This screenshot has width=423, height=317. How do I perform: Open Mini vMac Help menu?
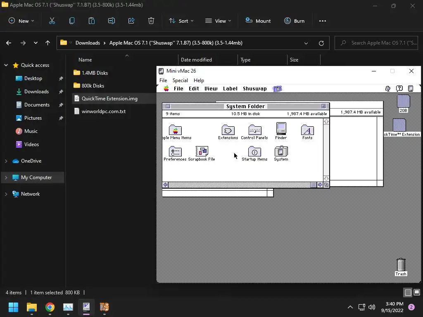click(x=199, y=80)
